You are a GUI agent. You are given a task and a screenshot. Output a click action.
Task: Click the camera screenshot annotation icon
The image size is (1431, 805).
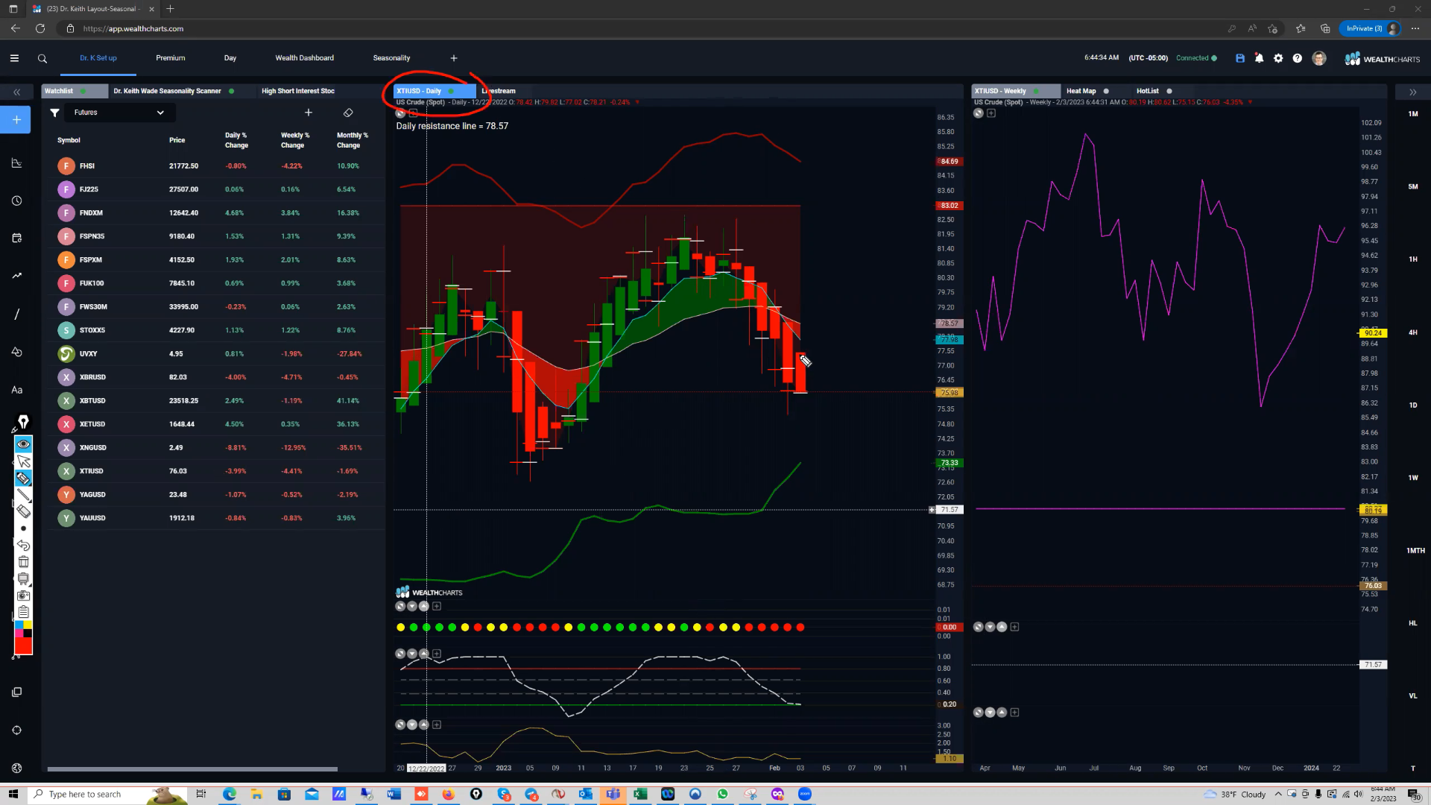24,596
